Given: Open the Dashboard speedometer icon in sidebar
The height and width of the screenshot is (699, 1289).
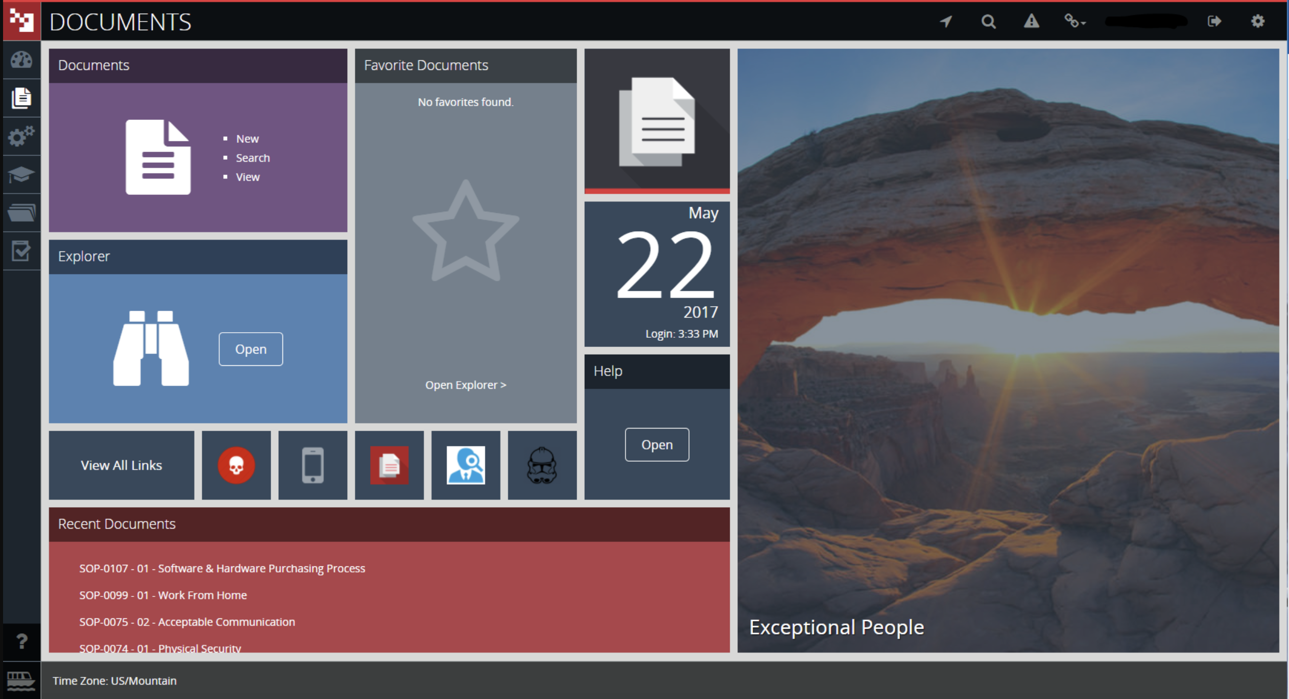Looking at the screenshot, I should (20, 60).
